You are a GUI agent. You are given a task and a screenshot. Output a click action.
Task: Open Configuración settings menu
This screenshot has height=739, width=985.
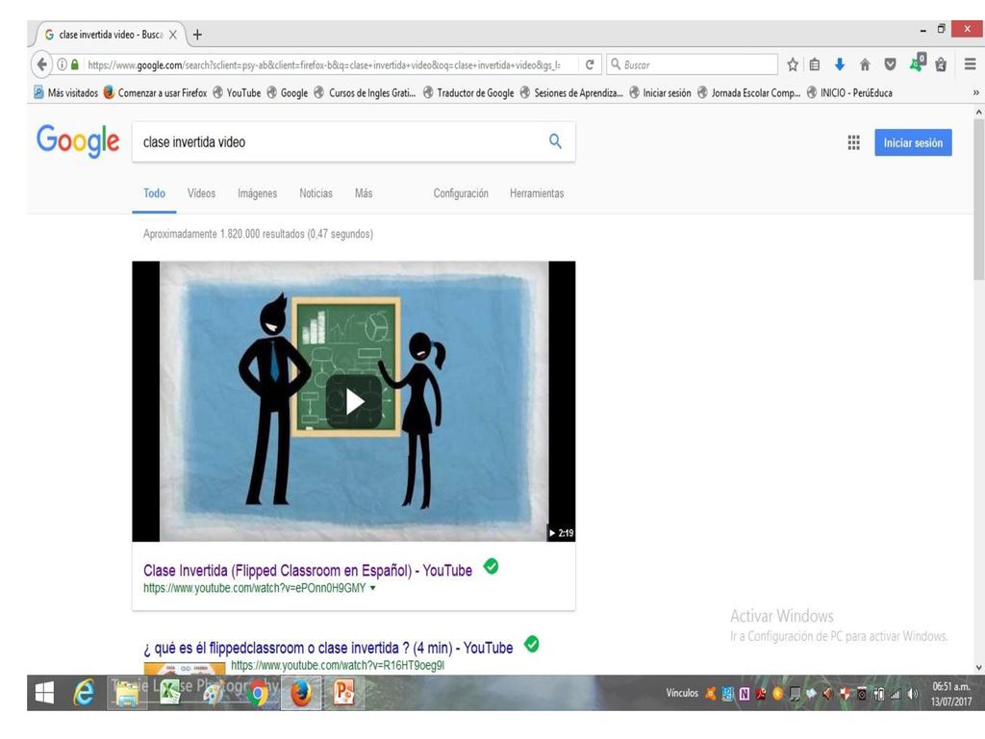461,193
